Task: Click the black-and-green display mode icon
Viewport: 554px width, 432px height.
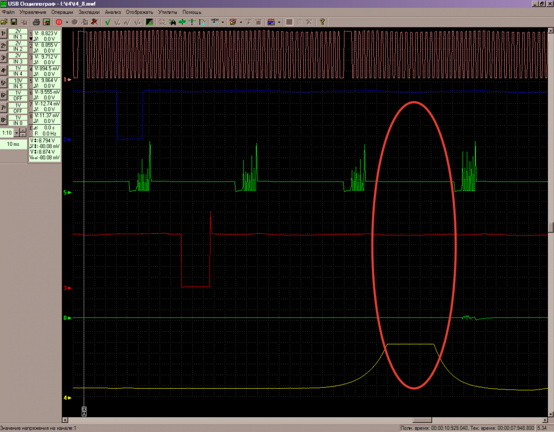Action: click(x=150, y=22)
